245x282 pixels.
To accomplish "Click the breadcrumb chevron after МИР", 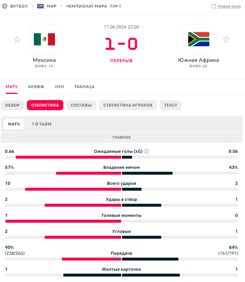I will [x=61, y=6].
